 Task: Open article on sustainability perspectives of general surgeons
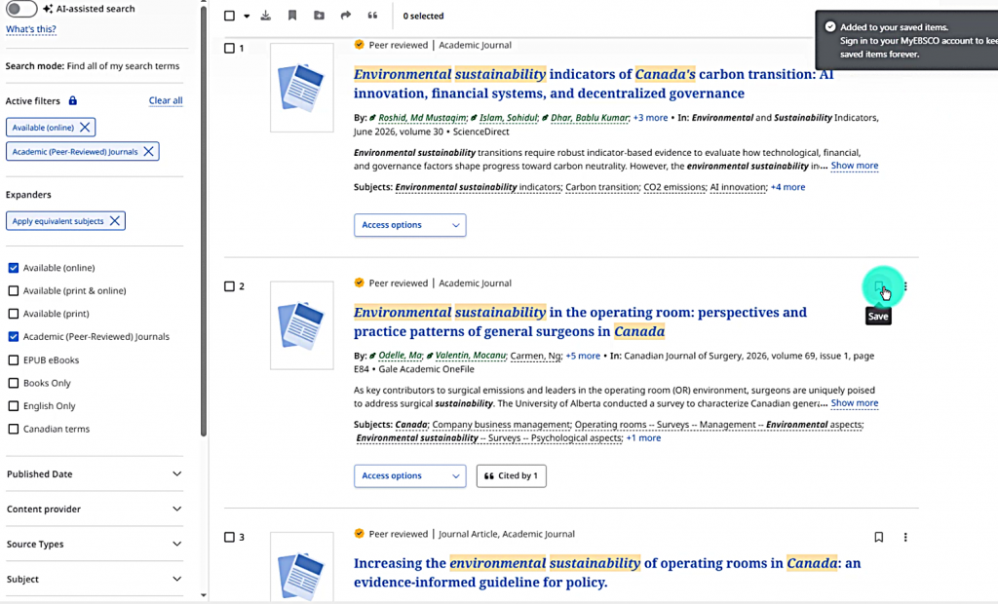580,321
